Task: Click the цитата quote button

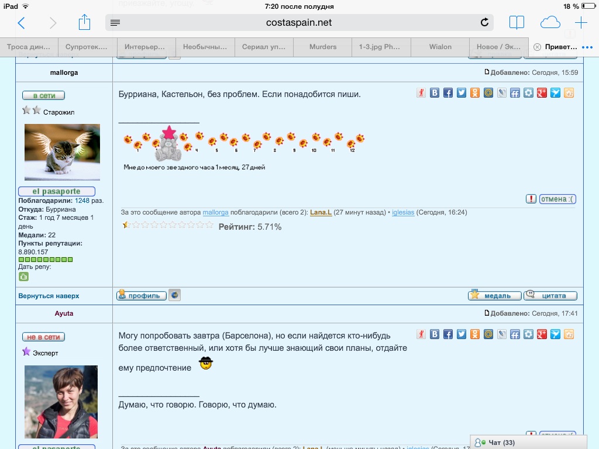Action: pos(550,296)
